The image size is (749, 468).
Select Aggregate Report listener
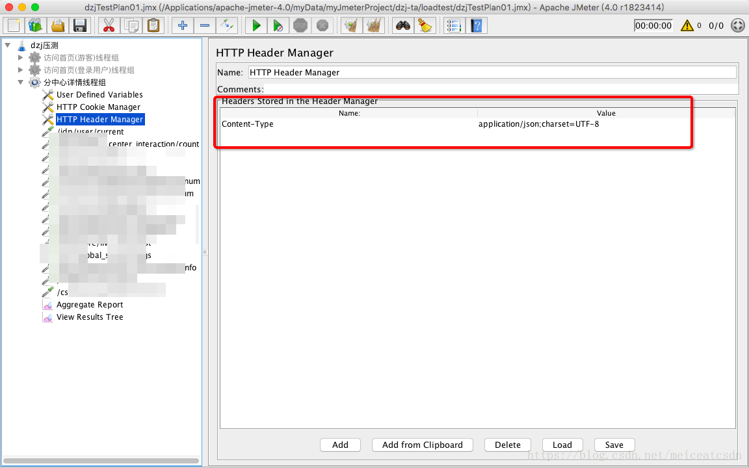point(90,305)
